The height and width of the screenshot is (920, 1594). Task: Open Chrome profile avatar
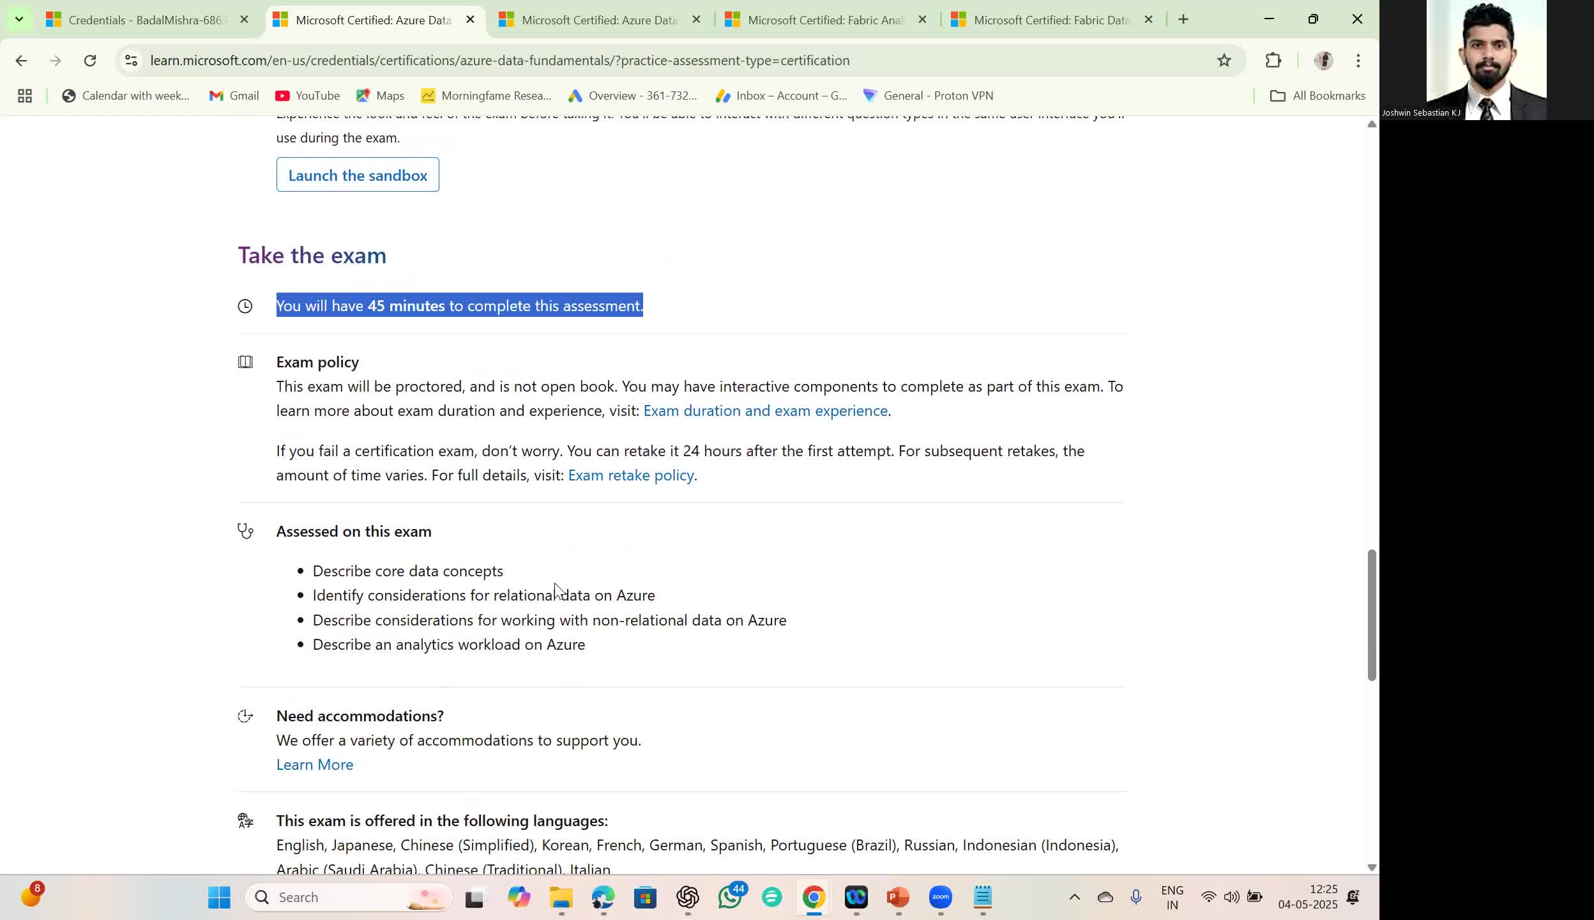(x=1324, y=61)
